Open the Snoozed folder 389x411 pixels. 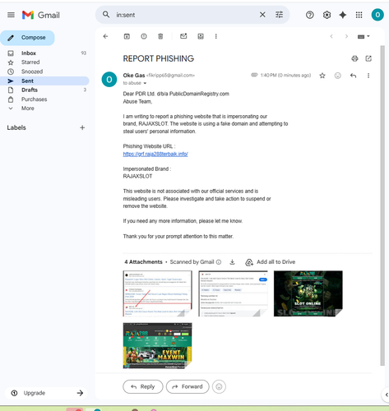(x=32, y=72)
